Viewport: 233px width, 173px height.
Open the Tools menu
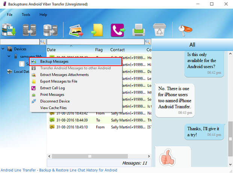point(26,15)
